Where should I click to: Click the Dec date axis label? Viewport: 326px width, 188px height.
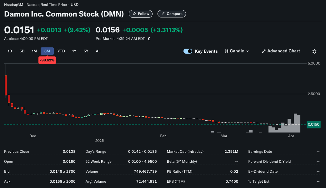click(33, 136)
